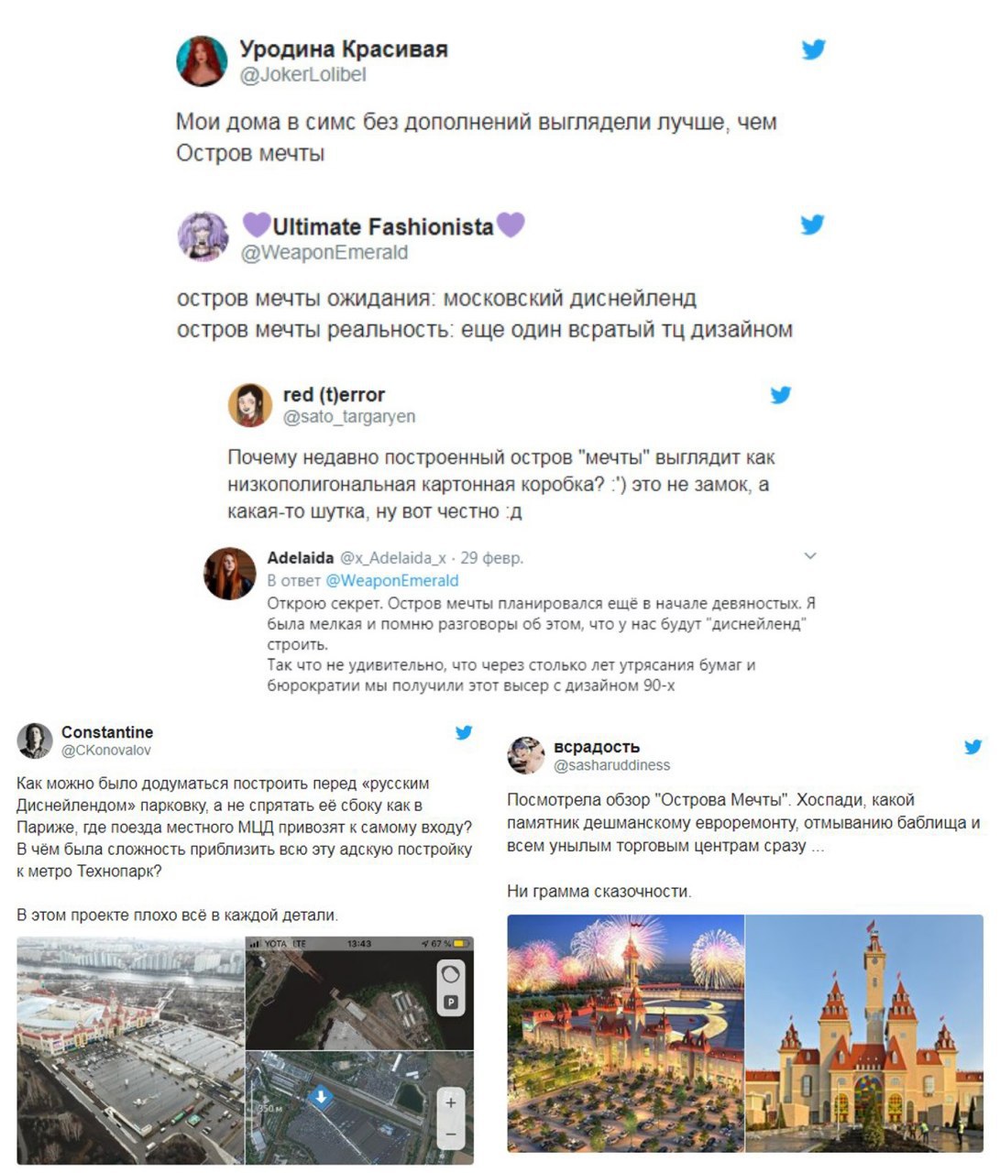Click Twitter bird icon on Уродина Красивая tweet
The width and height of the screenshot is (1000, 1173).
point(813,49)
